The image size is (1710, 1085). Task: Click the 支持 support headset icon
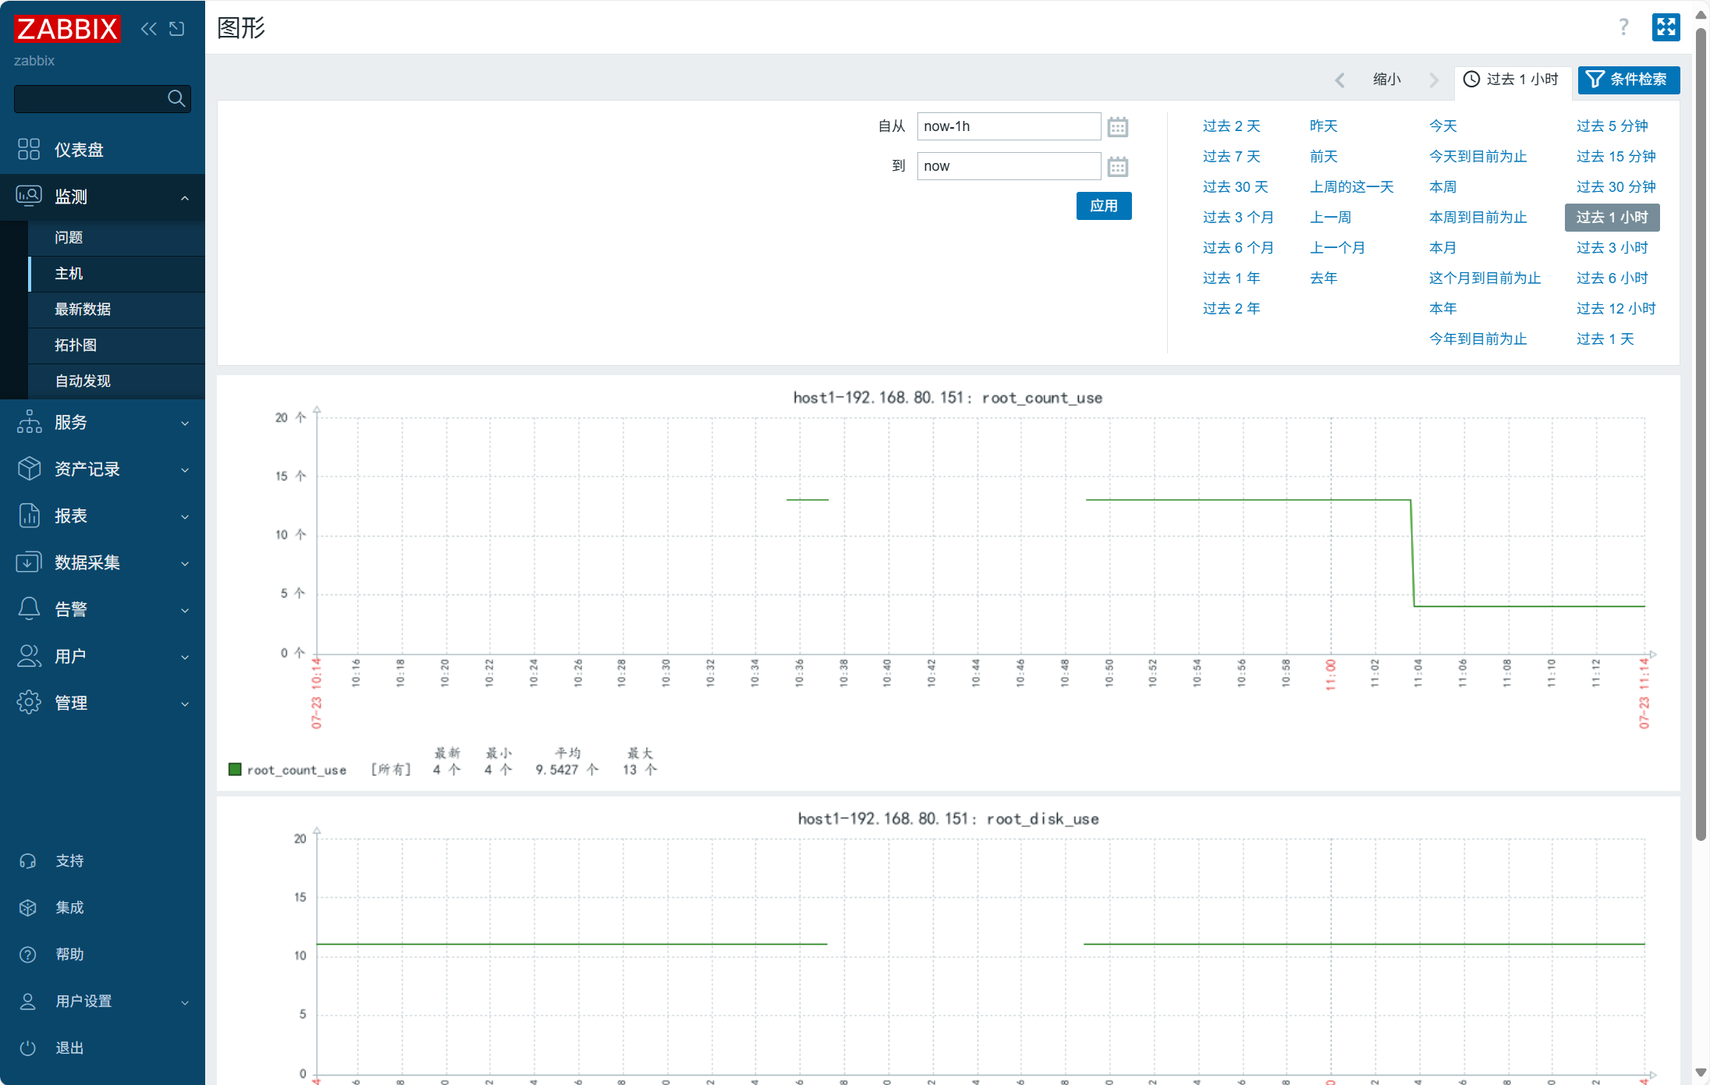click(28, 861)
